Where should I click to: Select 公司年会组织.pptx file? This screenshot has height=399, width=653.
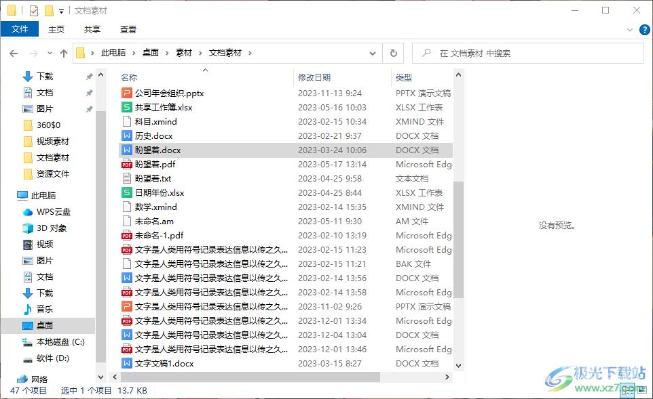(x=169, y=93)
